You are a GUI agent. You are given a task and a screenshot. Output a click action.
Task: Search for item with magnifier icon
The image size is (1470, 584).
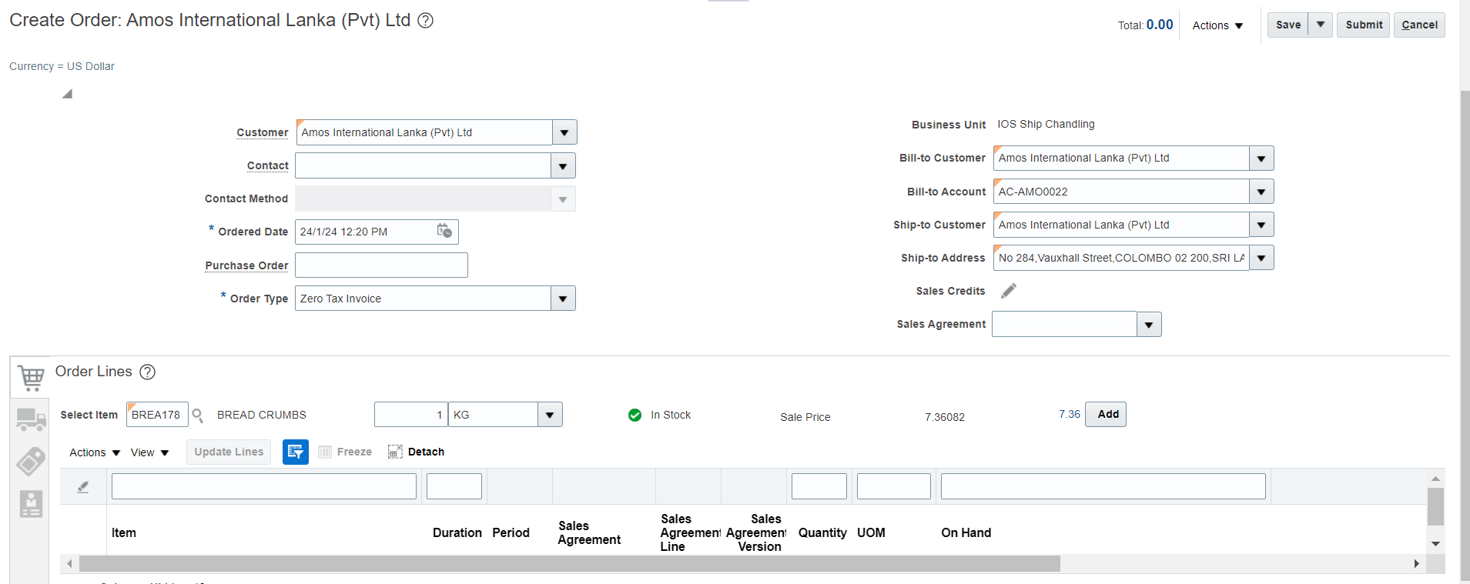tap(197, 415)
